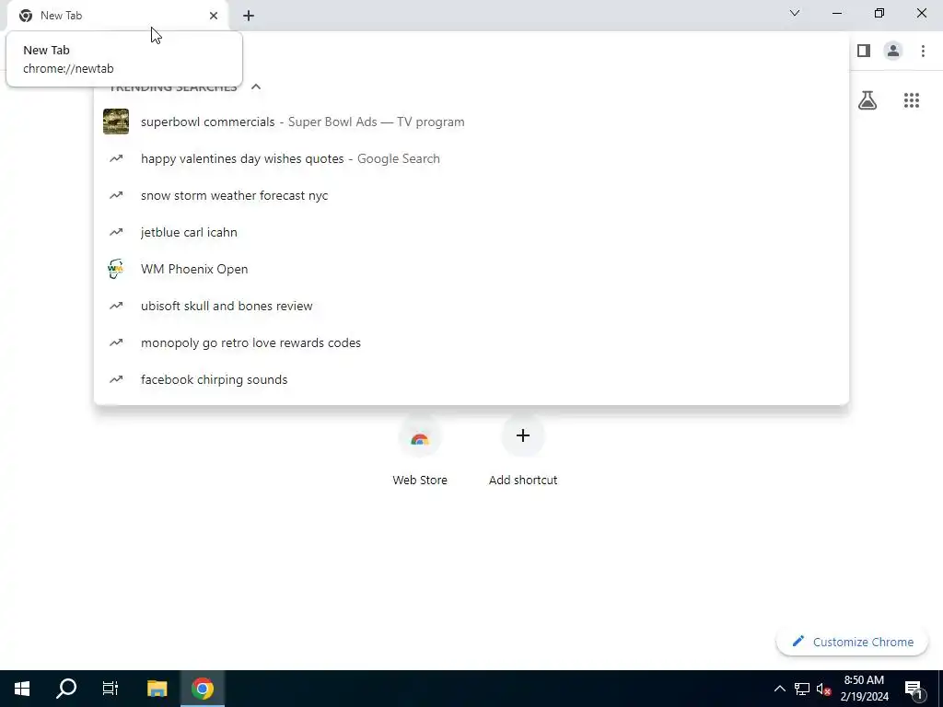Collapse the Trending Searches section
This screenshot has height=707, width=943.
[x=256, y=87]
